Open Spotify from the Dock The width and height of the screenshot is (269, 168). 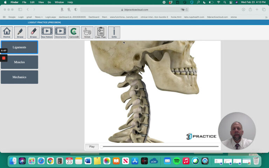pyautogui.click(x=177, y=161)
